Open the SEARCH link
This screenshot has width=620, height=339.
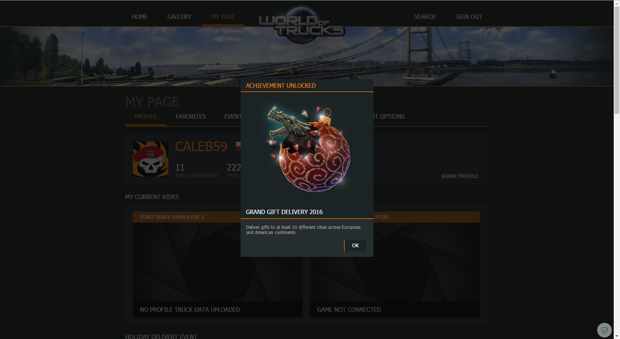tap(425, 17)
